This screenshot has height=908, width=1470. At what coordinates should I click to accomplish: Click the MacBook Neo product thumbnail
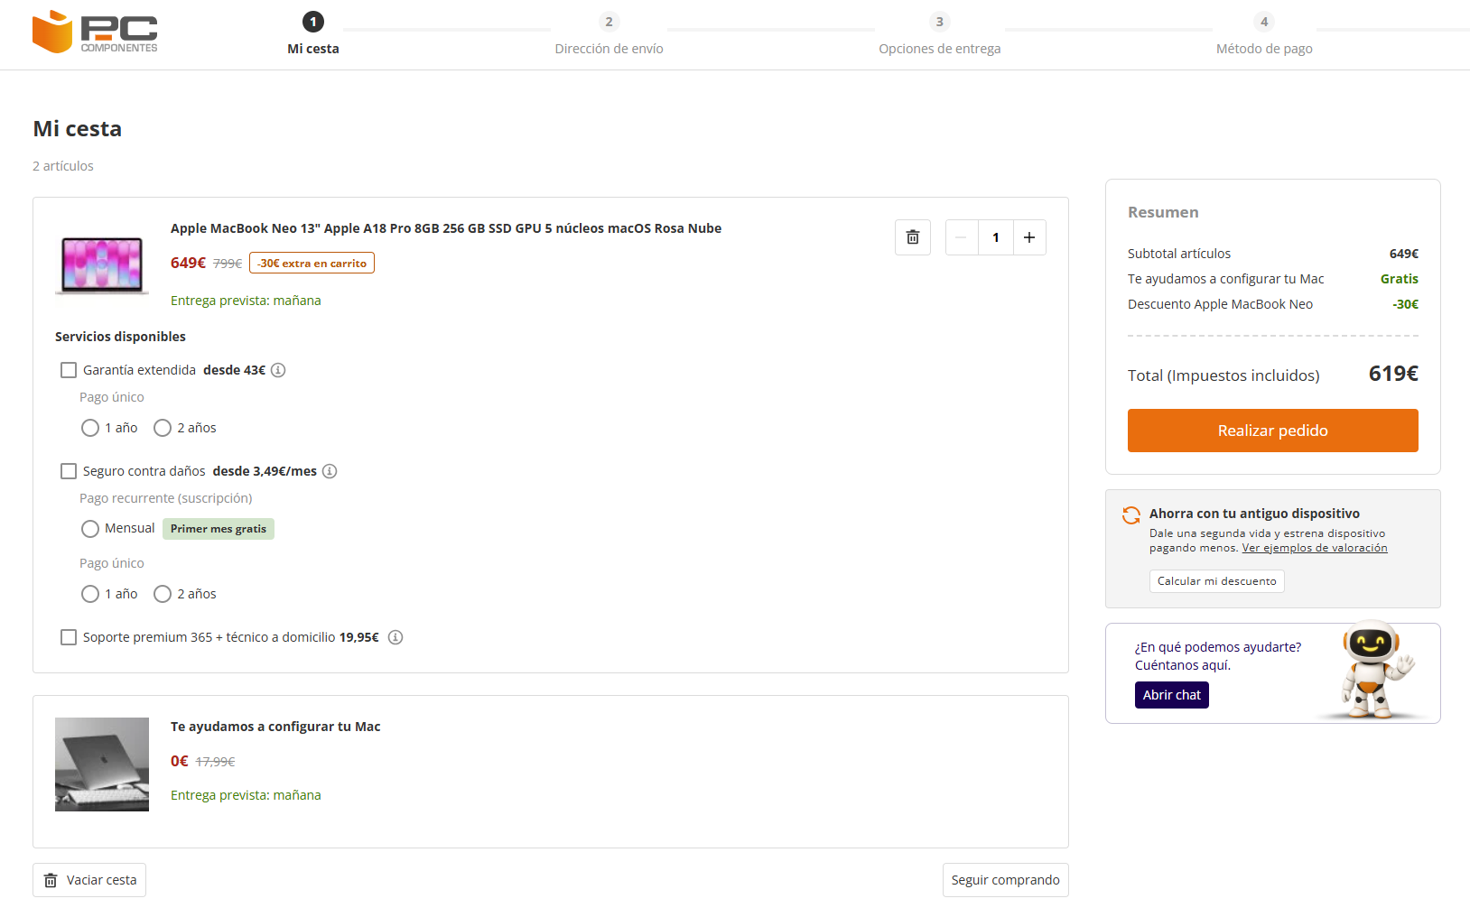[102, 264]
